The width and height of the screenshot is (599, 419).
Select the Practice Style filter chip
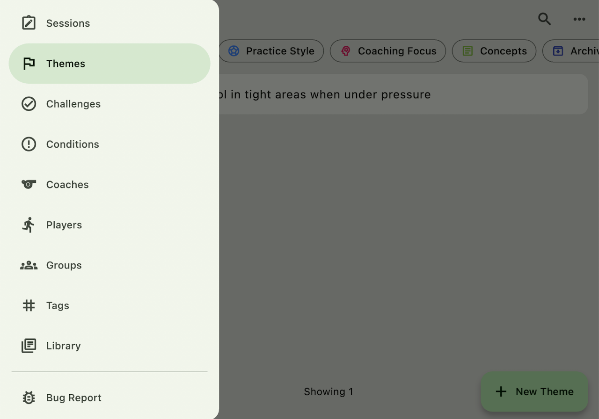[271, 51]
